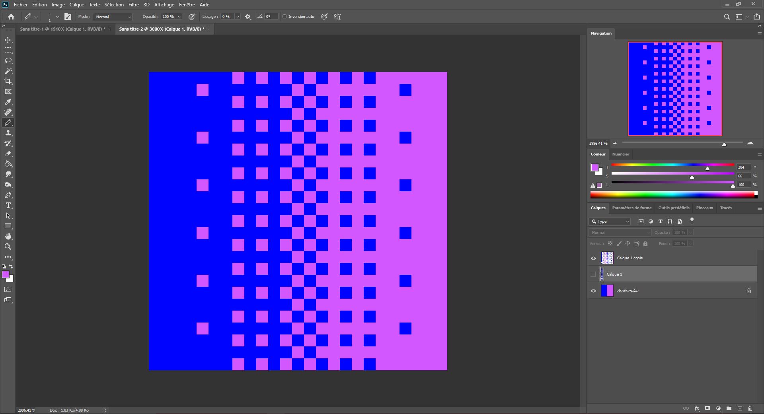The width and height of the screenshot is (764, 414).
Task: Hide the Calque 1 copie layer
Action: [x=593, y=258]
